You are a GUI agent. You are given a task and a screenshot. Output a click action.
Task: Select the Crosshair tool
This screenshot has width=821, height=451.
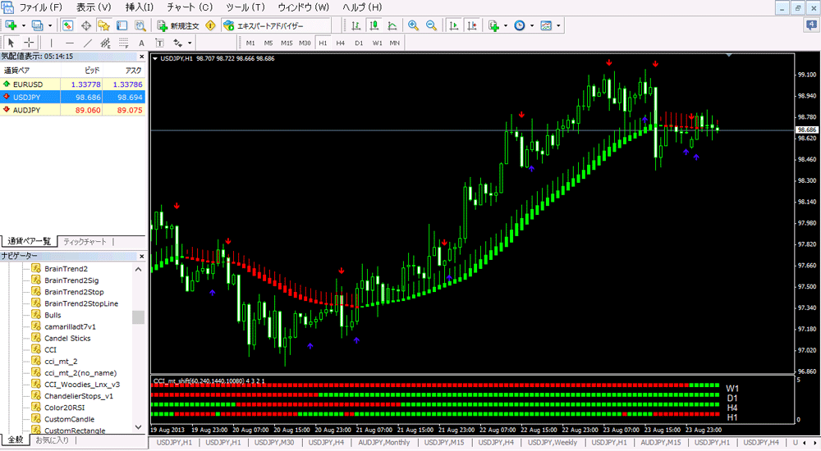[29, 43]
